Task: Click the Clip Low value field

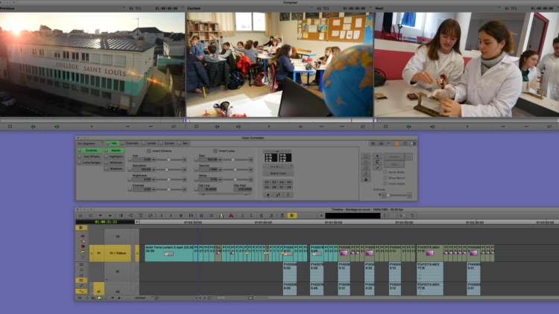Action: [x=208, y=190]
